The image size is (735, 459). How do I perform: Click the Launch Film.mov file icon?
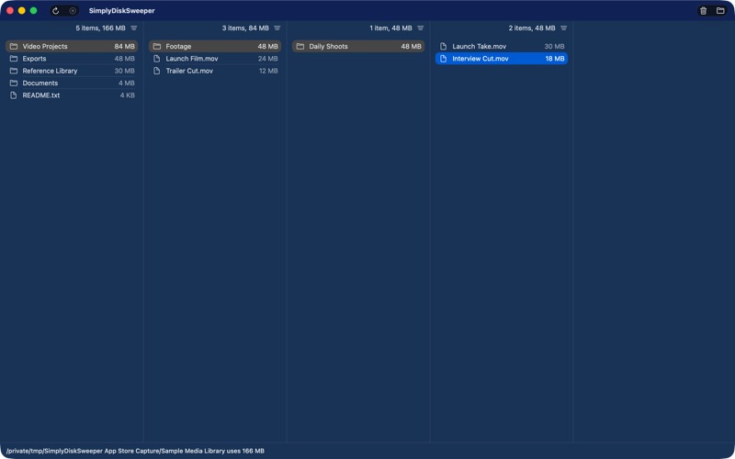pos(157,59)
